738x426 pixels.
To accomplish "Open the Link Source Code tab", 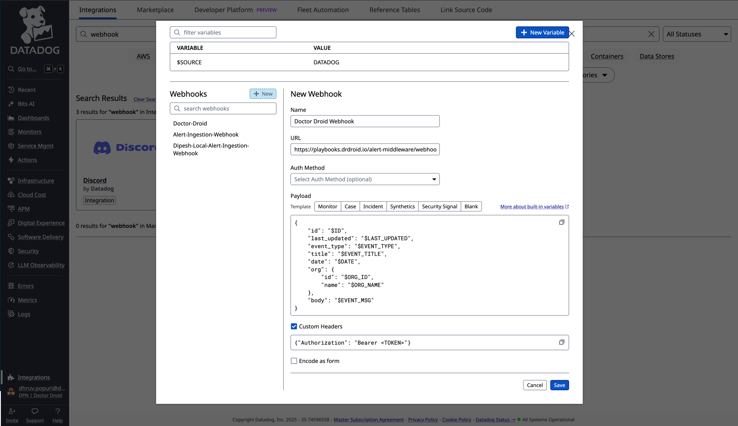I will point(466,10).
